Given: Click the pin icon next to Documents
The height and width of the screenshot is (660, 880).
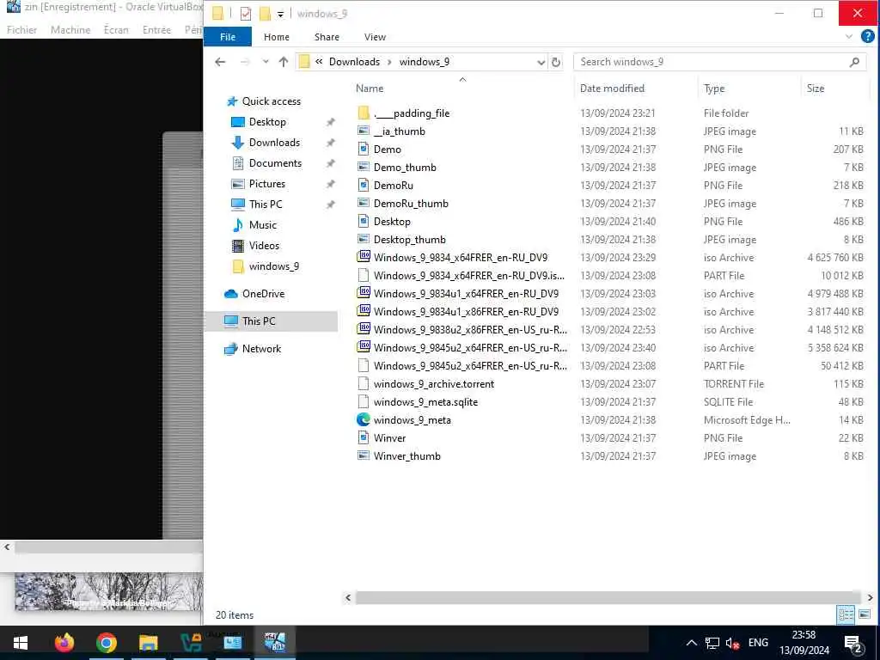Looking at the screenshot, I should (x=331, y=163).
